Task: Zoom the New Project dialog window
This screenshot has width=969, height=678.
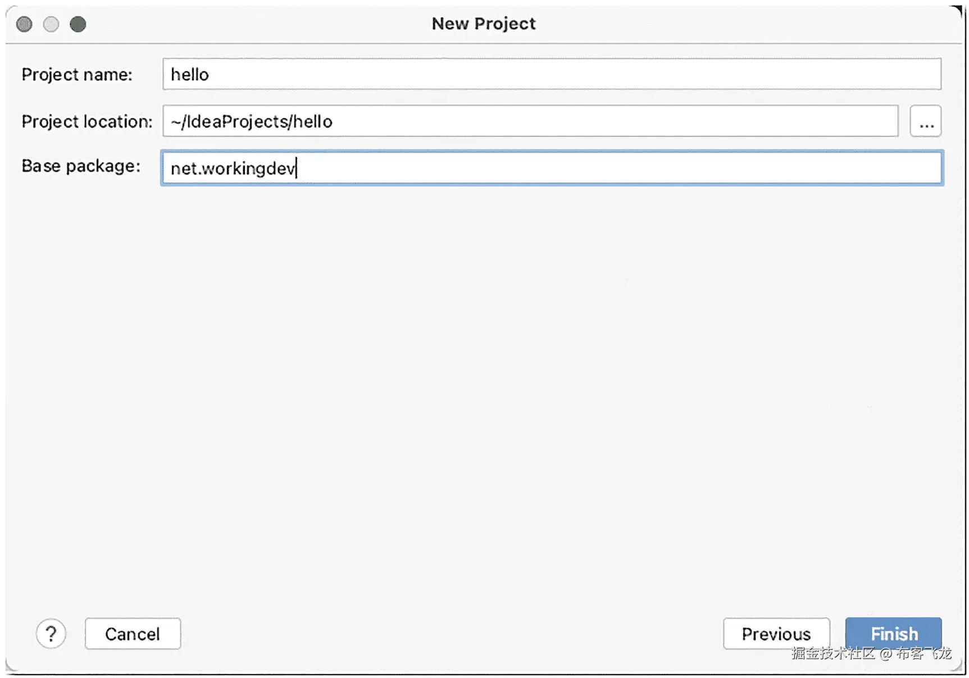Action: point(78,24)
